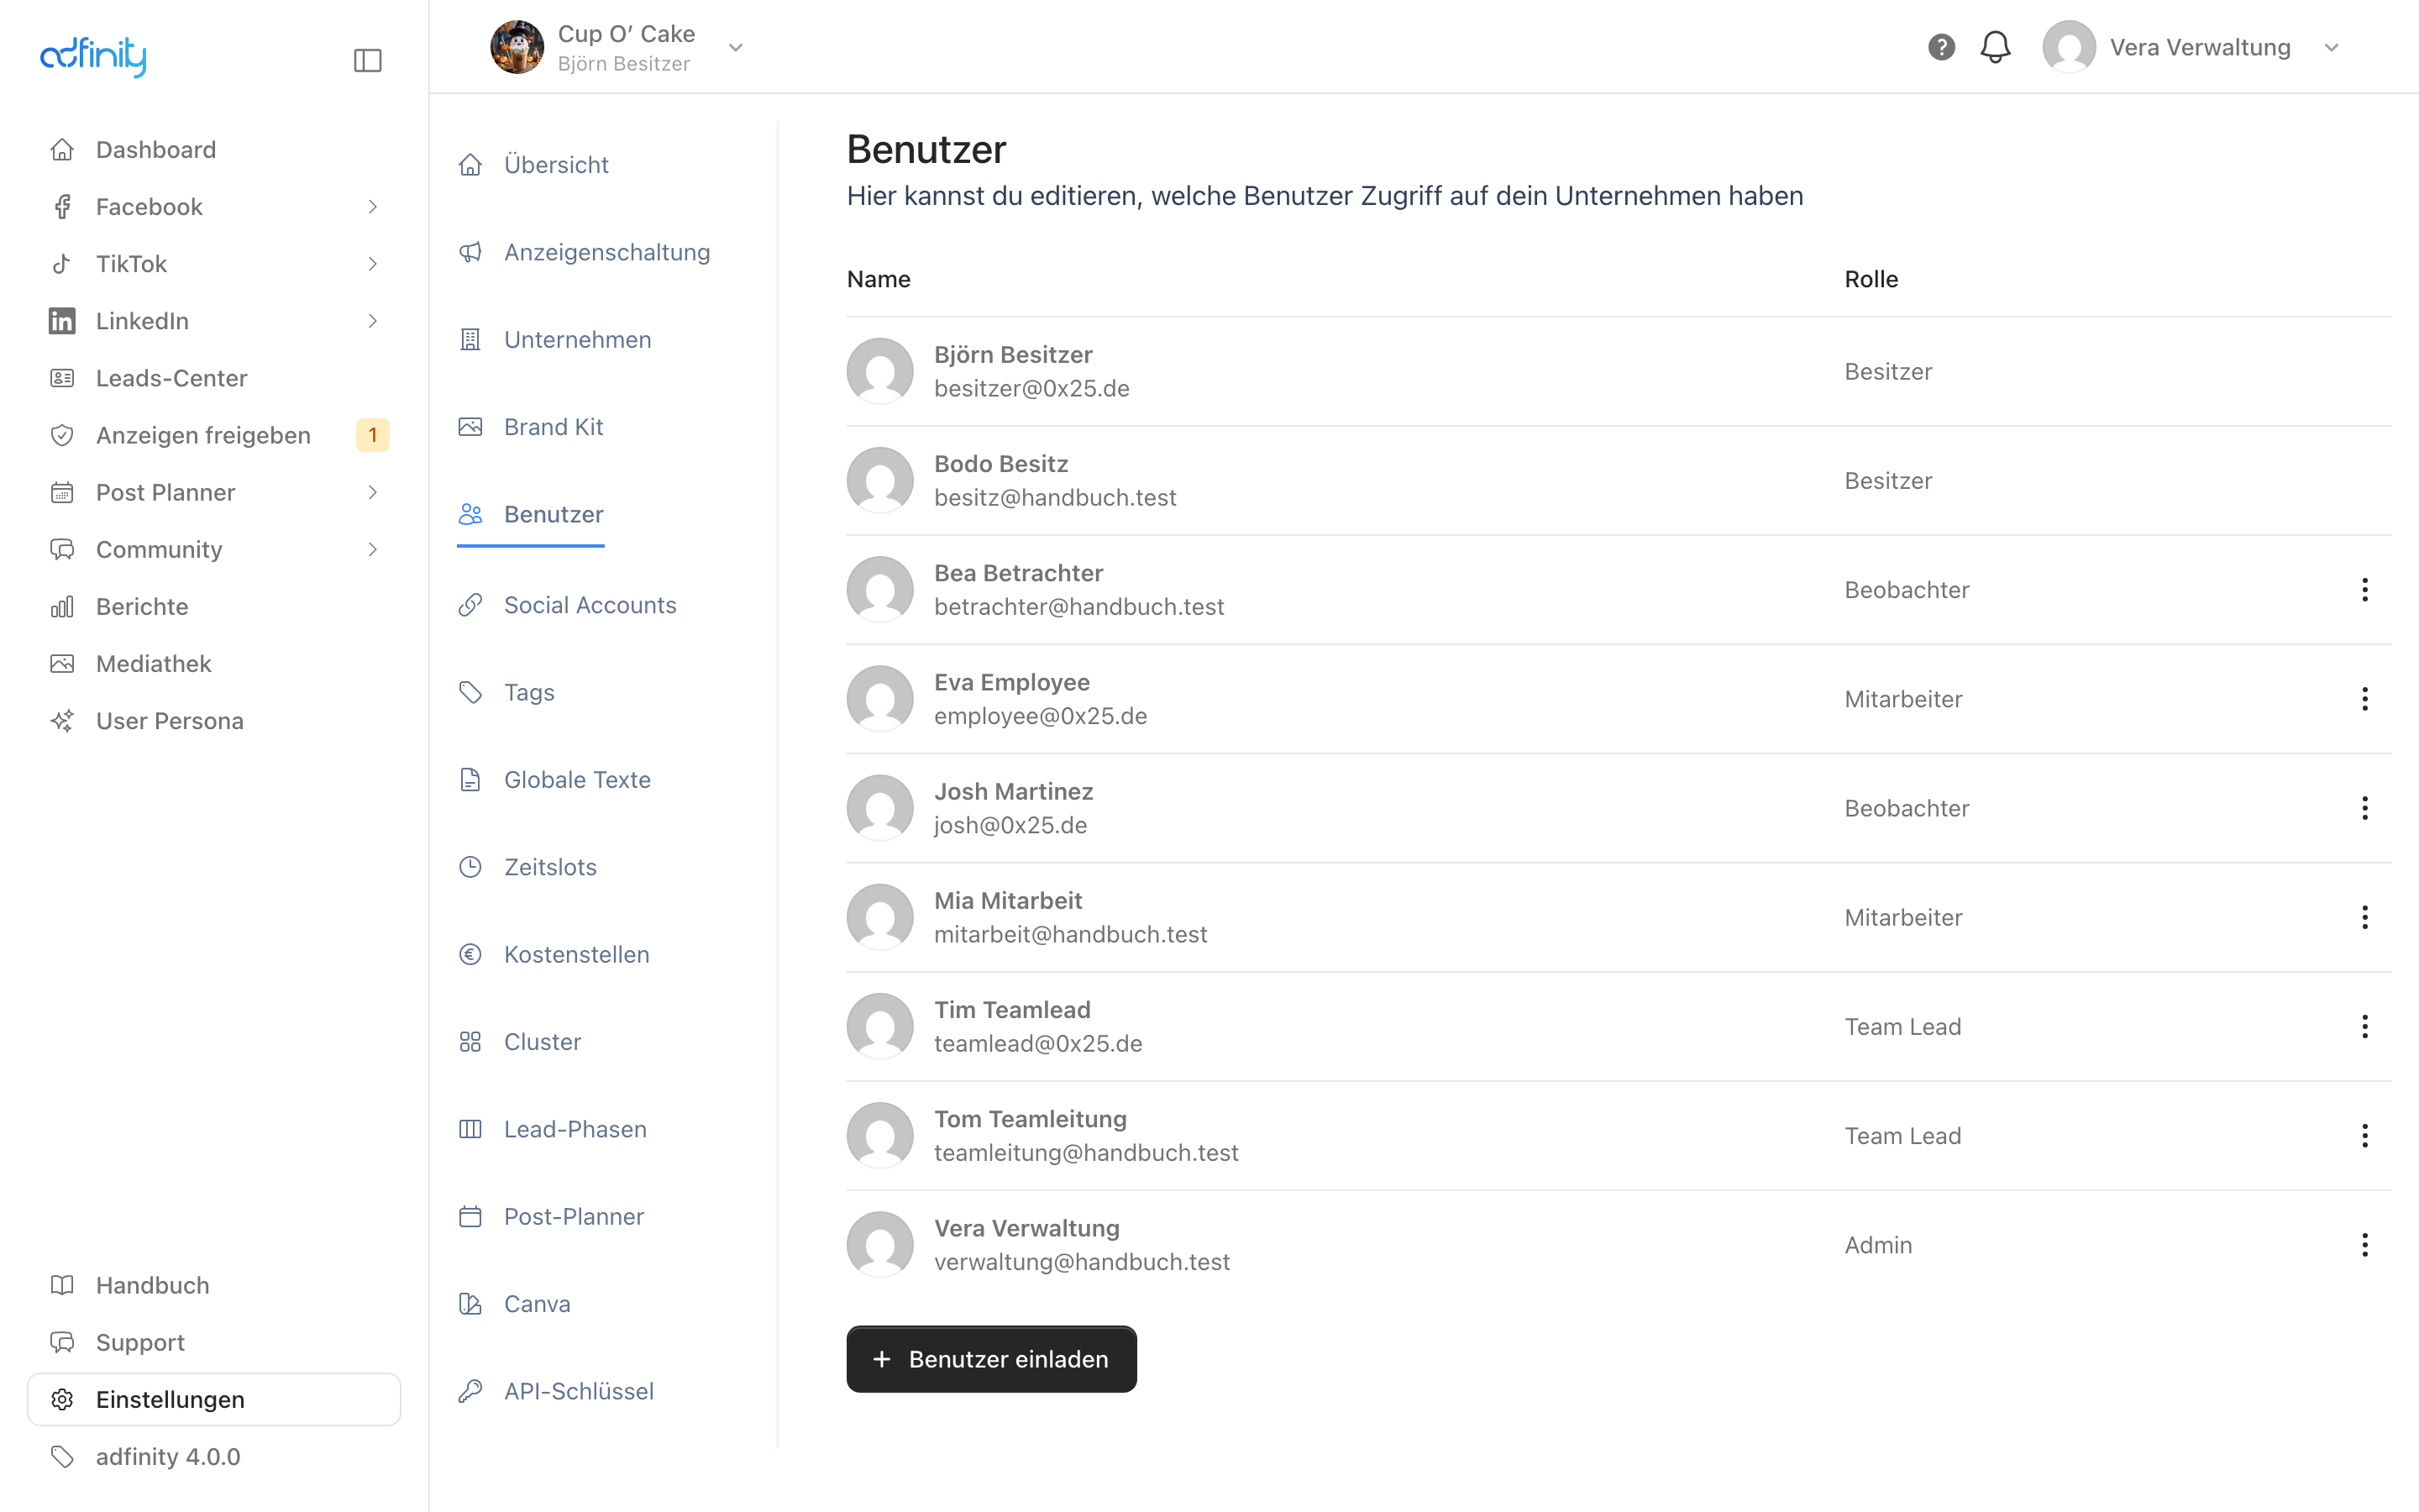This screenshot has width=2419, height=1512.
Task: Open the notifications bell
Action: 1995,47
